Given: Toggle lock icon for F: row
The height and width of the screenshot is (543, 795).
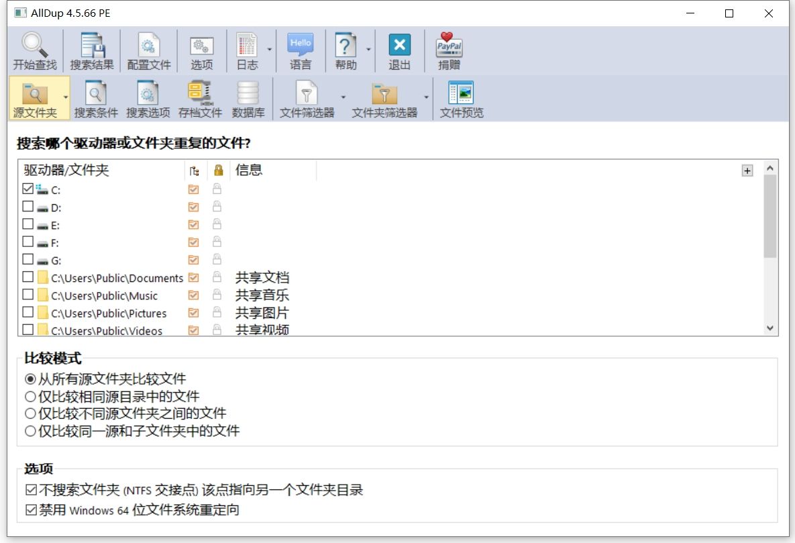Looking at the screenshot, I should click(217, 242).
